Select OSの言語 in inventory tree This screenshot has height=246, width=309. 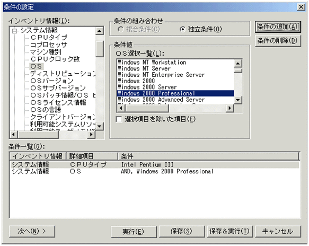tap(46, 110)
